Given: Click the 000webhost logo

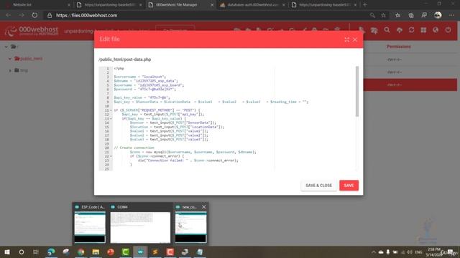Looking at the screenshot, I should coord(32,31).
